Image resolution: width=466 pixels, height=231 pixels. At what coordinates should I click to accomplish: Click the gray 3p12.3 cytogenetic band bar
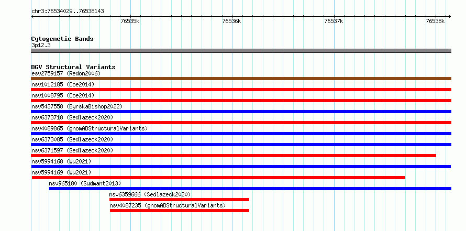pyautogui.click(x=241, y=51)
